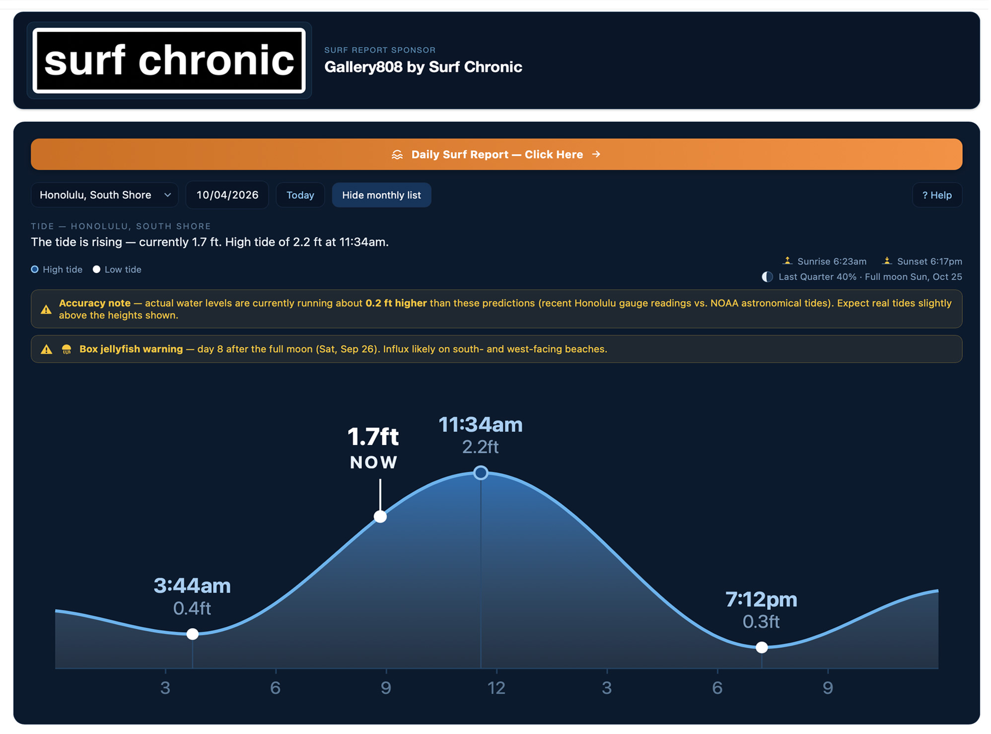
Task: Jump to Today's tide
Action: coord(300,195)
